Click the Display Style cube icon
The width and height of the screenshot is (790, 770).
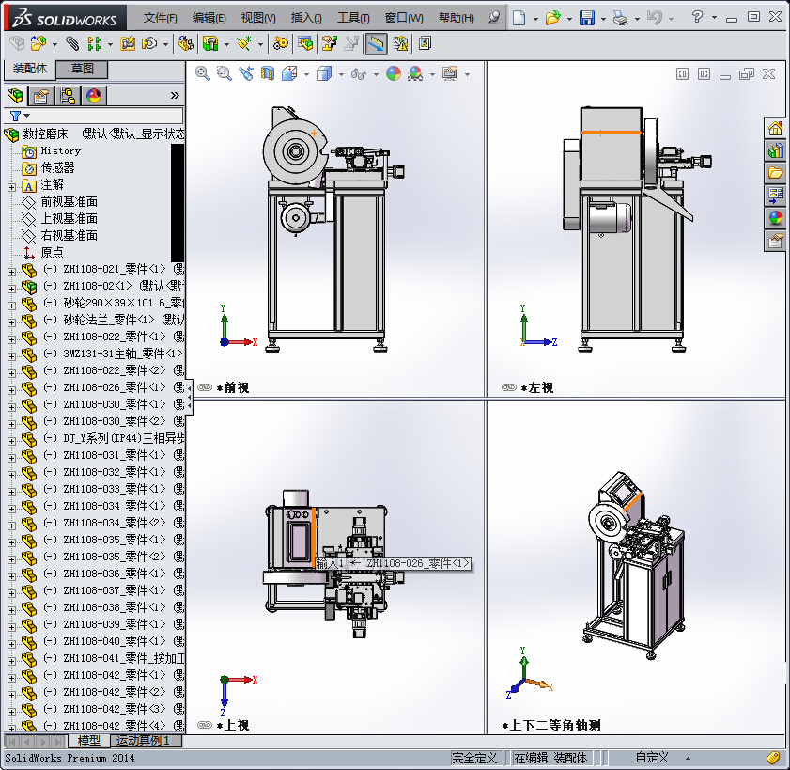point(324,74)
